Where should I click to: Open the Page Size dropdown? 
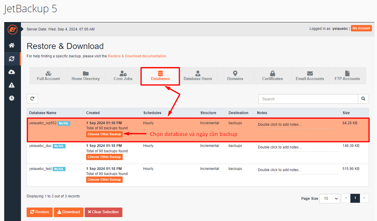tap(329, 198)
